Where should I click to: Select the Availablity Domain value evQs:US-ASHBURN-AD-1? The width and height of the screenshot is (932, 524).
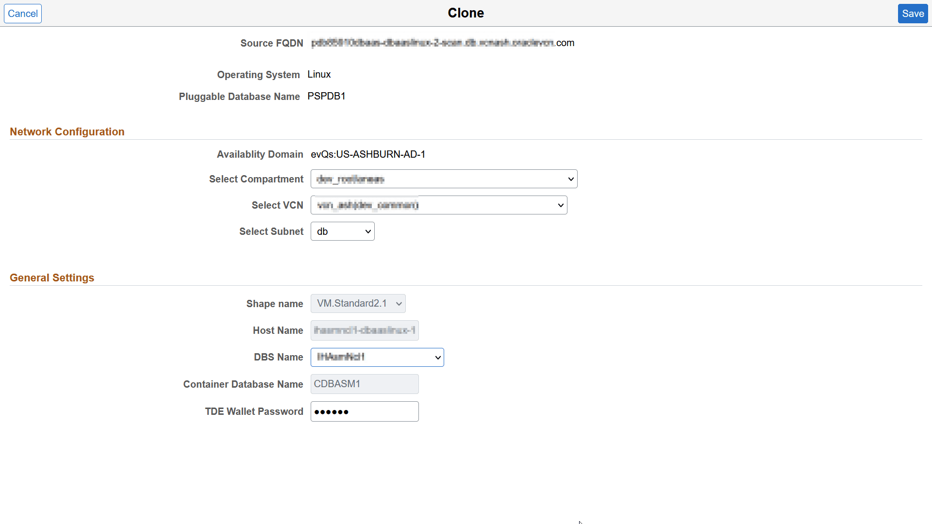point(368,154)
